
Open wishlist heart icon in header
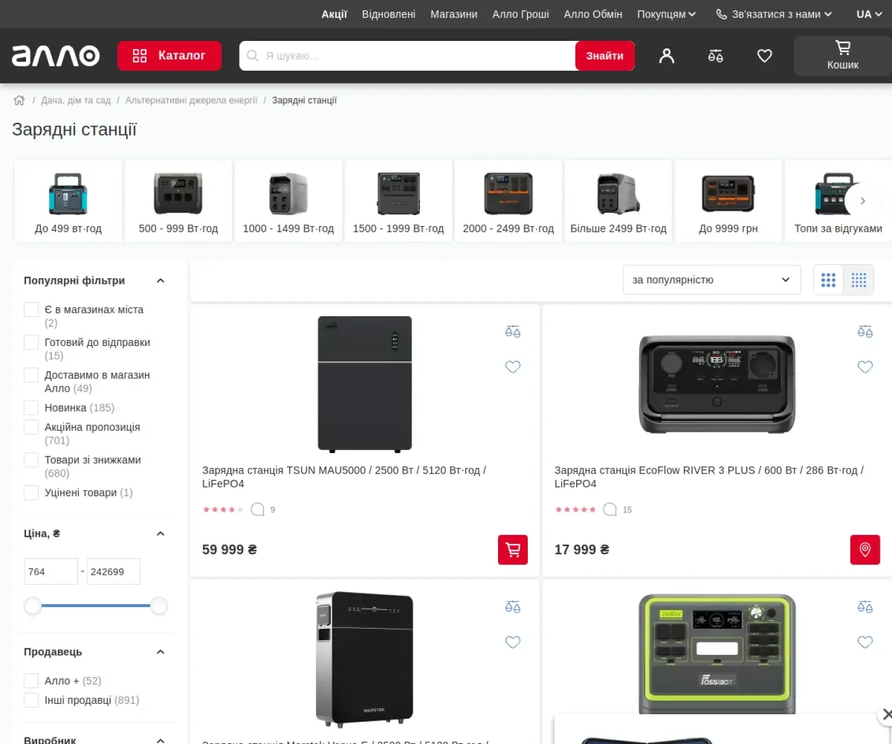tap(764, 56)
